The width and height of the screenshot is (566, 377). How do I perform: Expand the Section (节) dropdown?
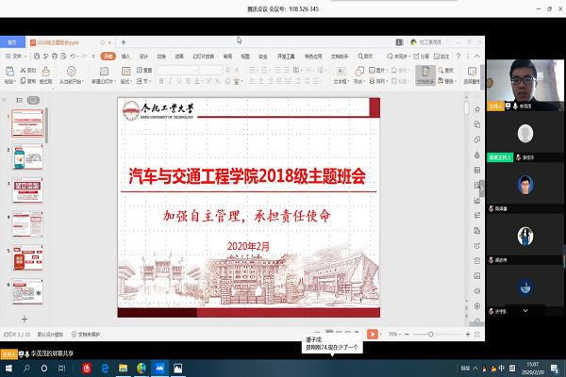[143, 81]
